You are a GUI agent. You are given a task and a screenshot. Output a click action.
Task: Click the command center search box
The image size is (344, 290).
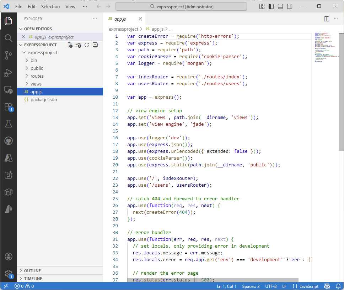click(x=181, y=6)
